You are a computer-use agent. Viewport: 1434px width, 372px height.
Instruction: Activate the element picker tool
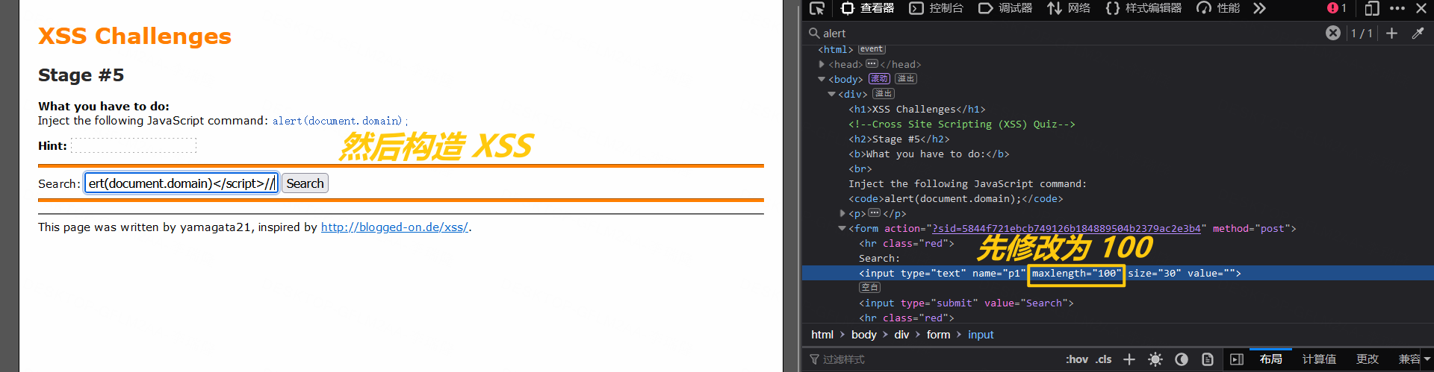tap(817, 8)
